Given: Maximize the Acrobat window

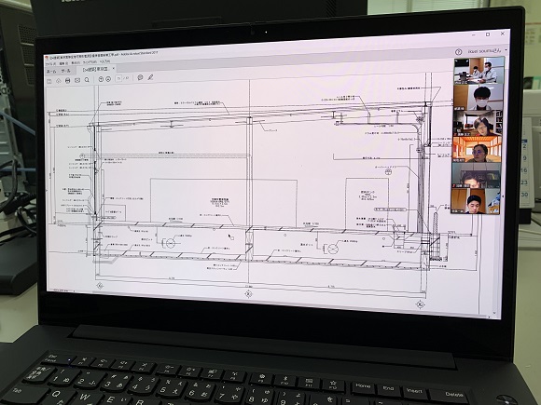Looking at the screenshot, I should coord(488,34).
